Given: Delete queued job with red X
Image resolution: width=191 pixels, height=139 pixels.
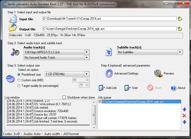Looking at the screenshot, I should pos(184,116).
